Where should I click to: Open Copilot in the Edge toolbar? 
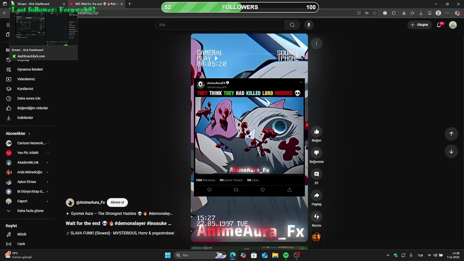[457, 13]
